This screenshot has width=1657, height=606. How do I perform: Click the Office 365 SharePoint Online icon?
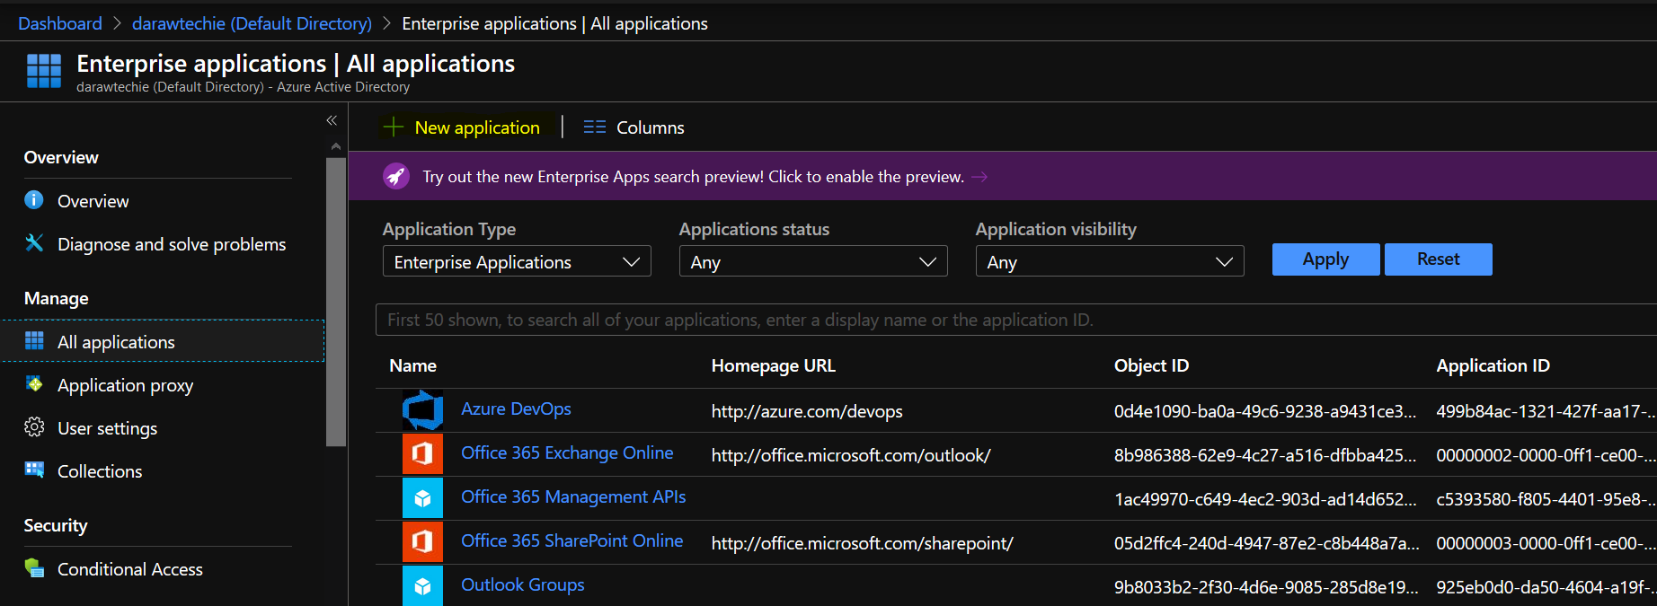pos(422,541)
